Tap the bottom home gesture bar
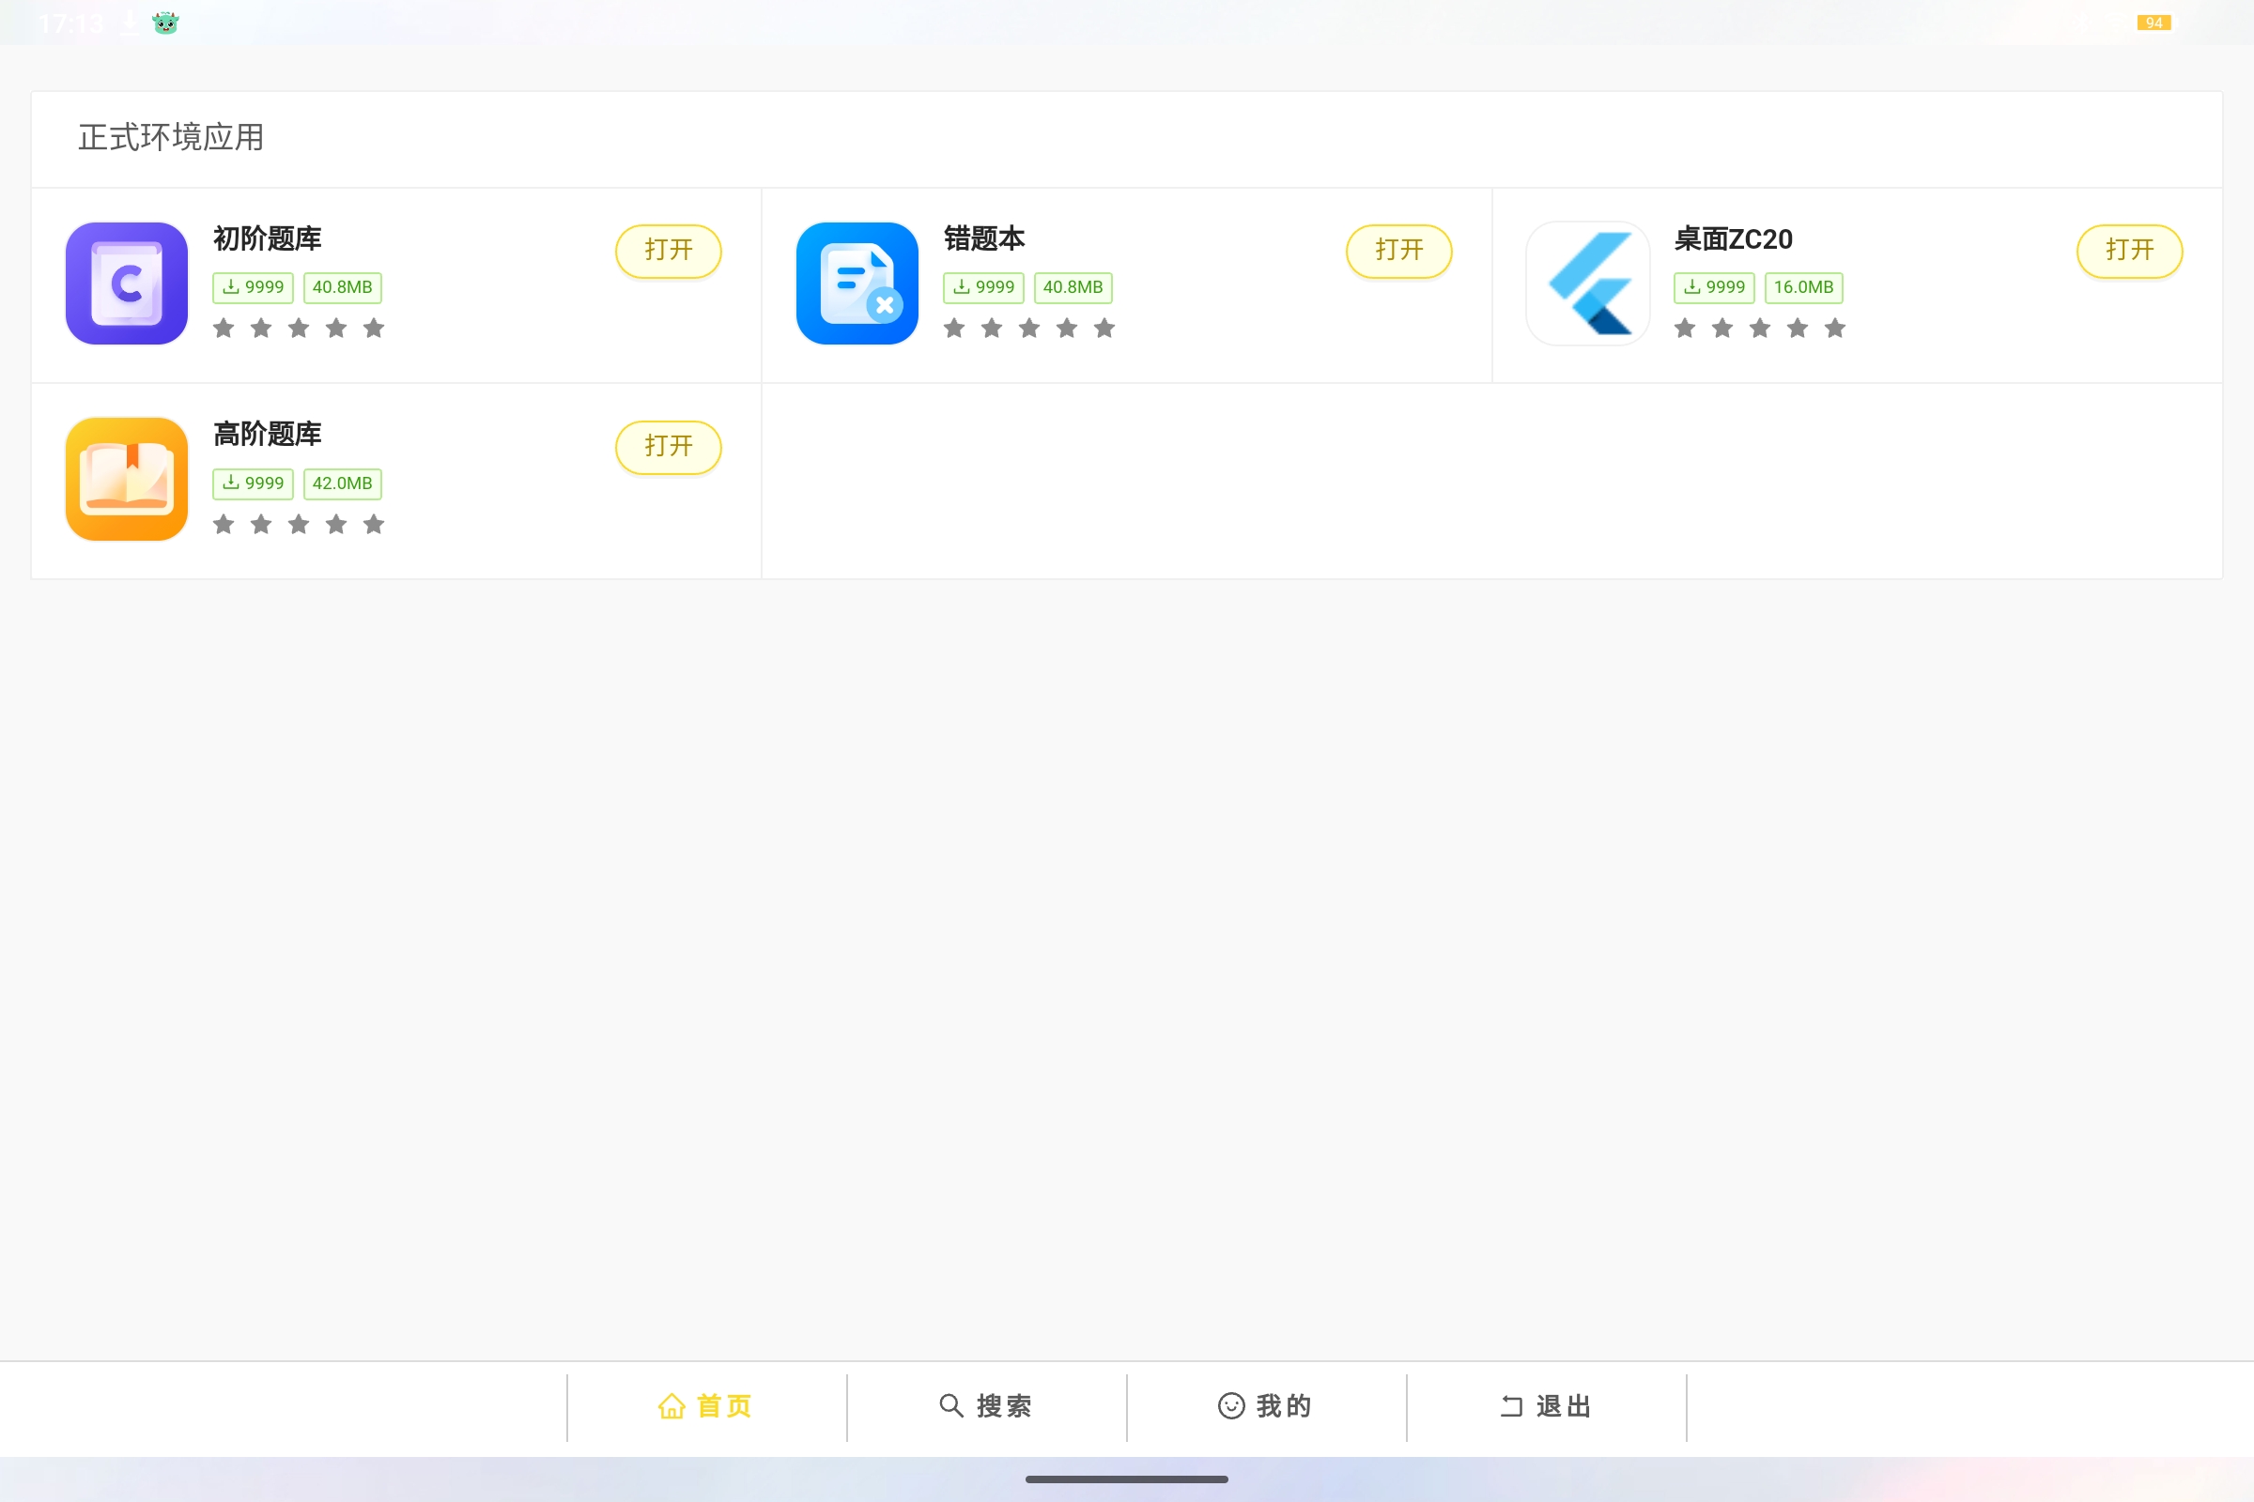The image size is (2254, 1502). click(x=1126, y=1479)
